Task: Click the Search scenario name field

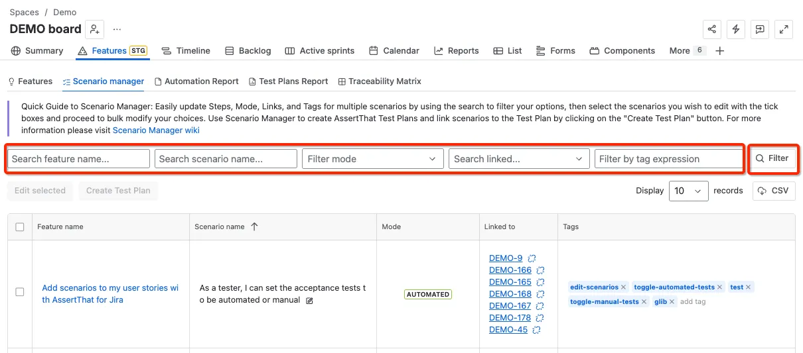Action: pos(226,159)
